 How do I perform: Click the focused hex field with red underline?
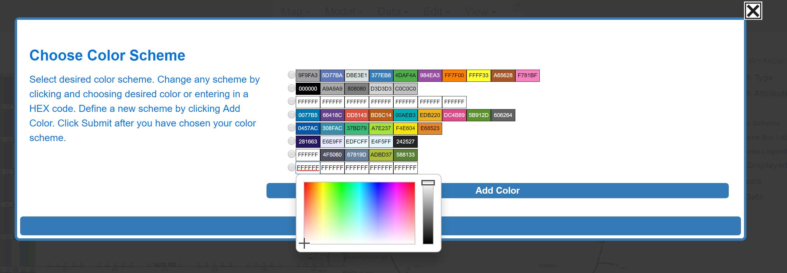click(308, 168)
